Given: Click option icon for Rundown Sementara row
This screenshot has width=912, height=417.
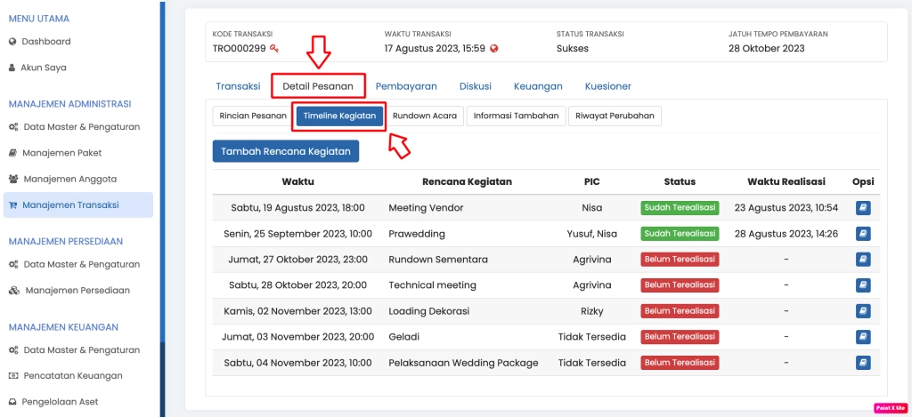Looking at the screenshot, I should point(862,260).
